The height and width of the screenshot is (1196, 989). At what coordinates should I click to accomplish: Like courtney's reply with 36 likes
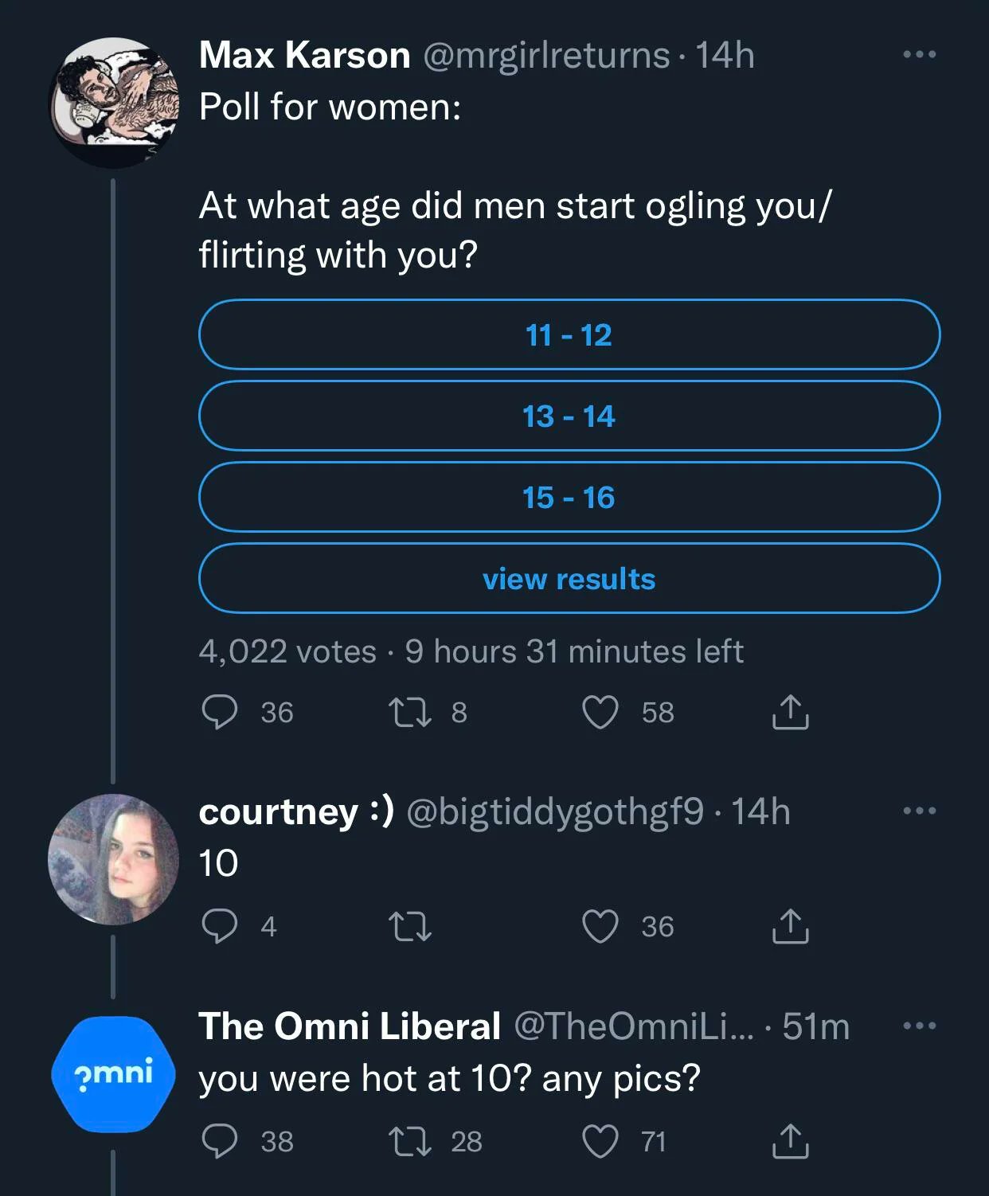point(600,926)
